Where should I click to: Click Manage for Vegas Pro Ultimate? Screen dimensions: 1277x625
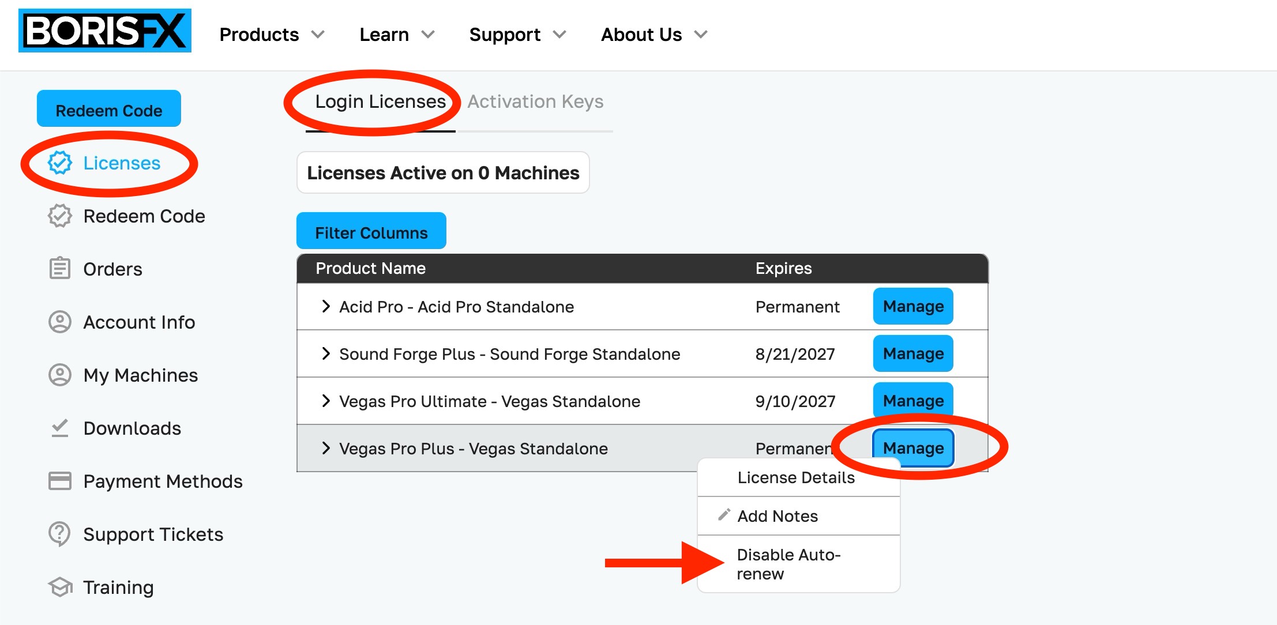tap(913, 401)
